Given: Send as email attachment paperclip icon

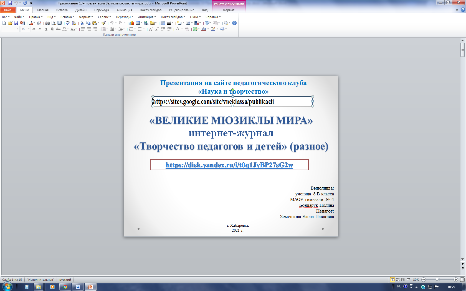Looking at the screenshot, I should pos(39,23).
